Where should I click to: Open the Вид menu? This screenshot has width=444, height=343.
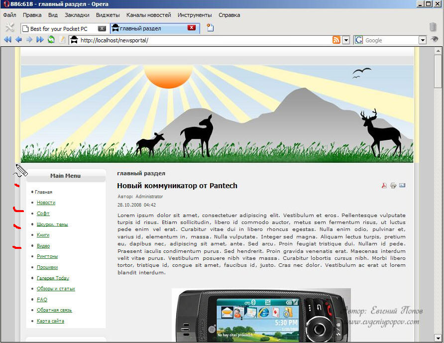coord(53,15)
